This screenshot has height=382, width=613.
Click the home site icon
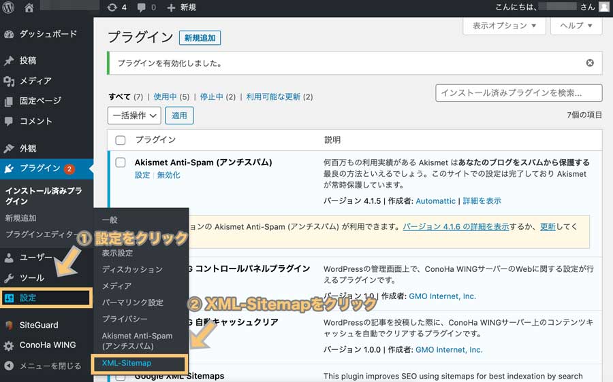[x=29, y=7]
